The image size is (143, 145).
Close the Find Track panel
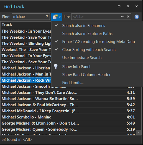[137, 6]
